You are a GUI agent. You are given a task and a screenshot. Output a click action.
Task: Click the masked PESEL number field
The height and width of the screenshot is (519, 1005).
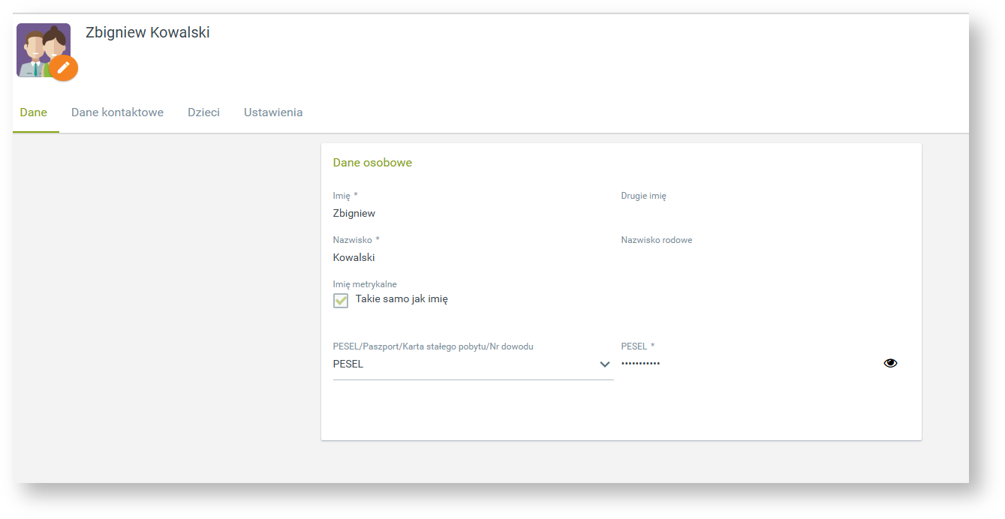pos(743,364)
